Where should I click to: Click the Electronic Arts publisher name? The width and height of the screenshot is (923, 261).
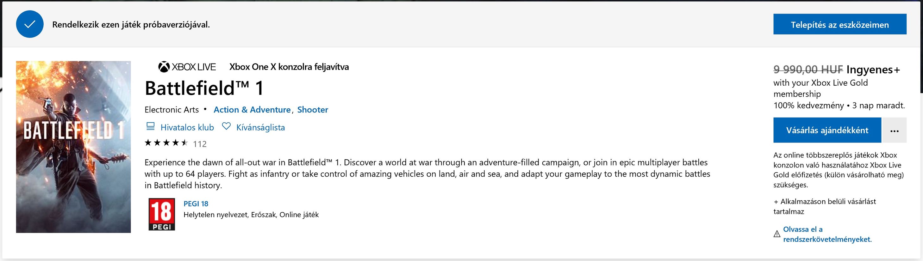[171, 110]
